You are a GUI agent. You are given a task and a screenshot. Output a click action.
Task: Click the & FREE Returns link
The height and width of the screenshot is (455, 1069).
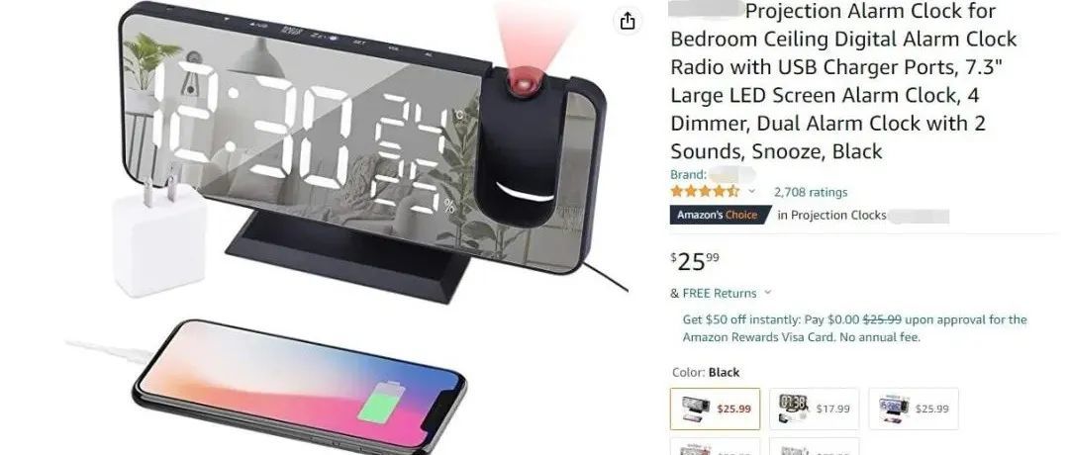tap(713, 294)
